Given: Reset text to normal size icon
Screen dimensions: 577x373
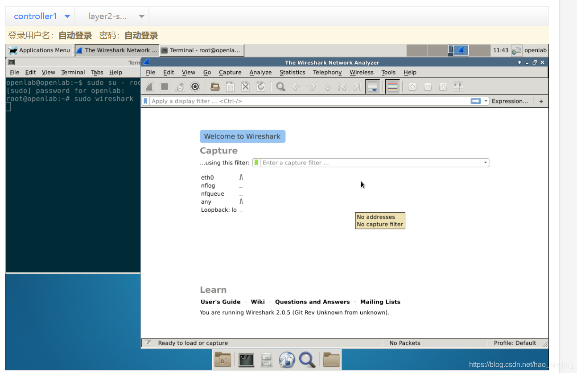Looking at the screenshot, I should [443, 86].
